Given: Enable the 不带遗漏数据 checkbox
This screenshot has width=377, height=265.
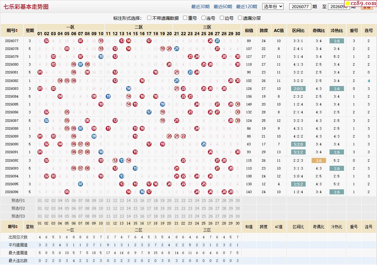Looking at the screenshot, I should pyautogui.click(x=149, y=18).
